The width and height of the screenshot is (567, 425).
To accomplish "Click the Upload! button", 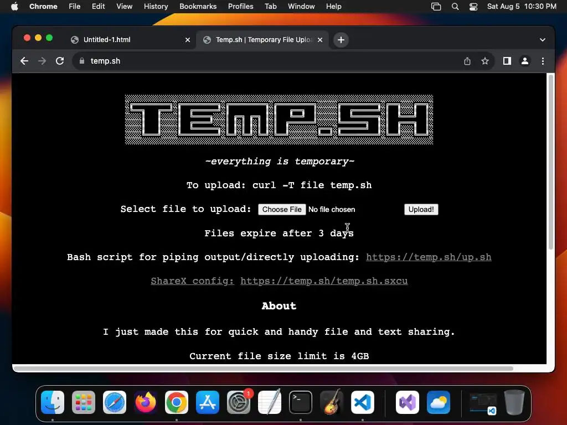I will [x=421, y=210].
